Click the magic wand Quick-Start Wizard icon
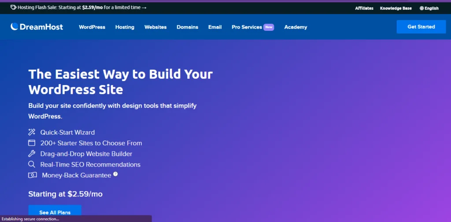 (32, 132)
